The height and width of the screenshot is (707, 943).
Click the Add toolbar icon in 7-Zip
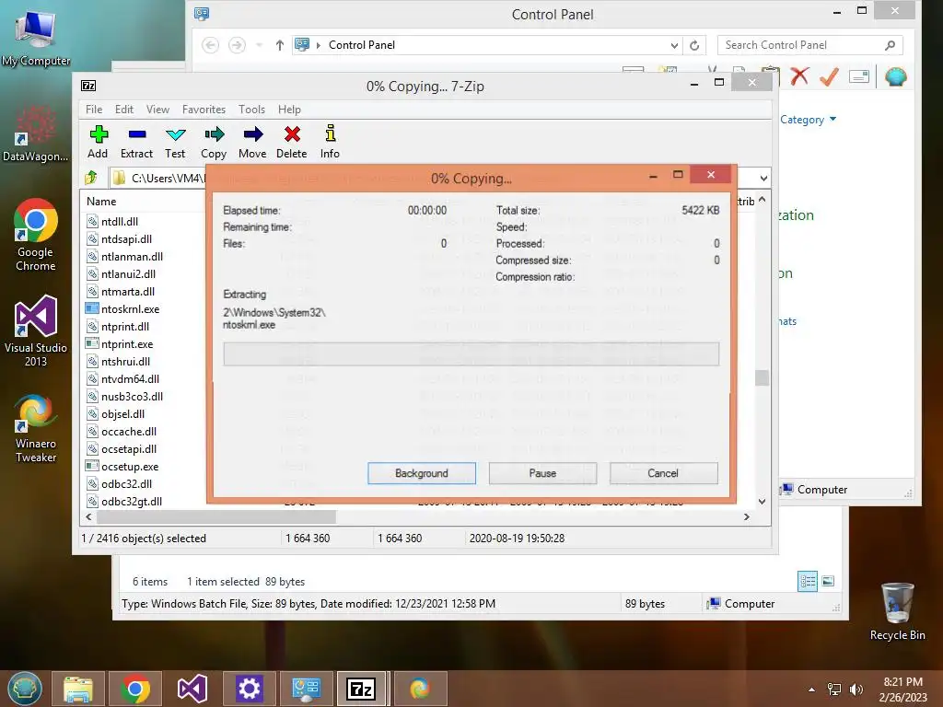[x=98, y=134]
